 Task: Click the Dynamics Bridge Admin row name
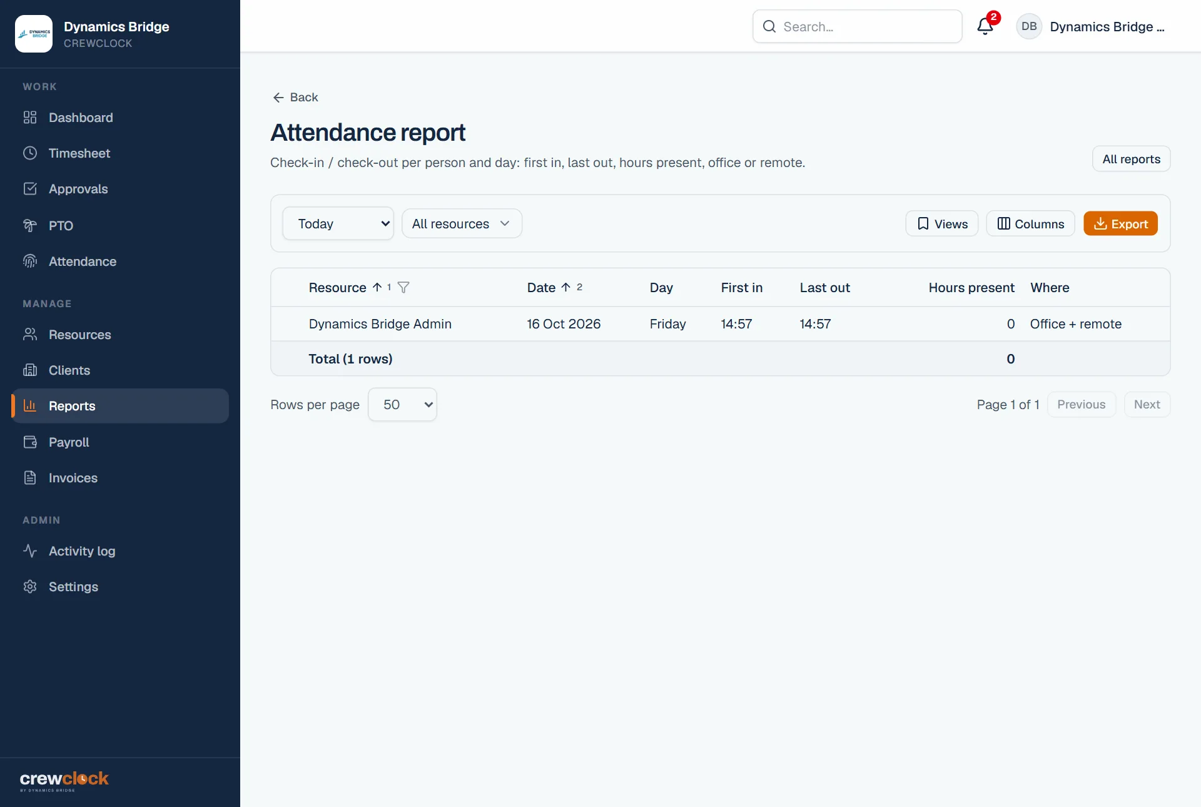(x=380, y=324)
